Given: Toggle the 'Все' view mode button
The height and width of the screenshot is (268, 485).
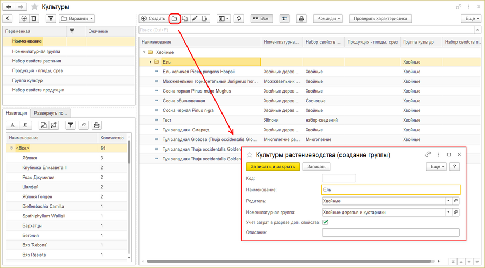Looking at the screenshot, I should pyautogui.click(x=261, y=18).
